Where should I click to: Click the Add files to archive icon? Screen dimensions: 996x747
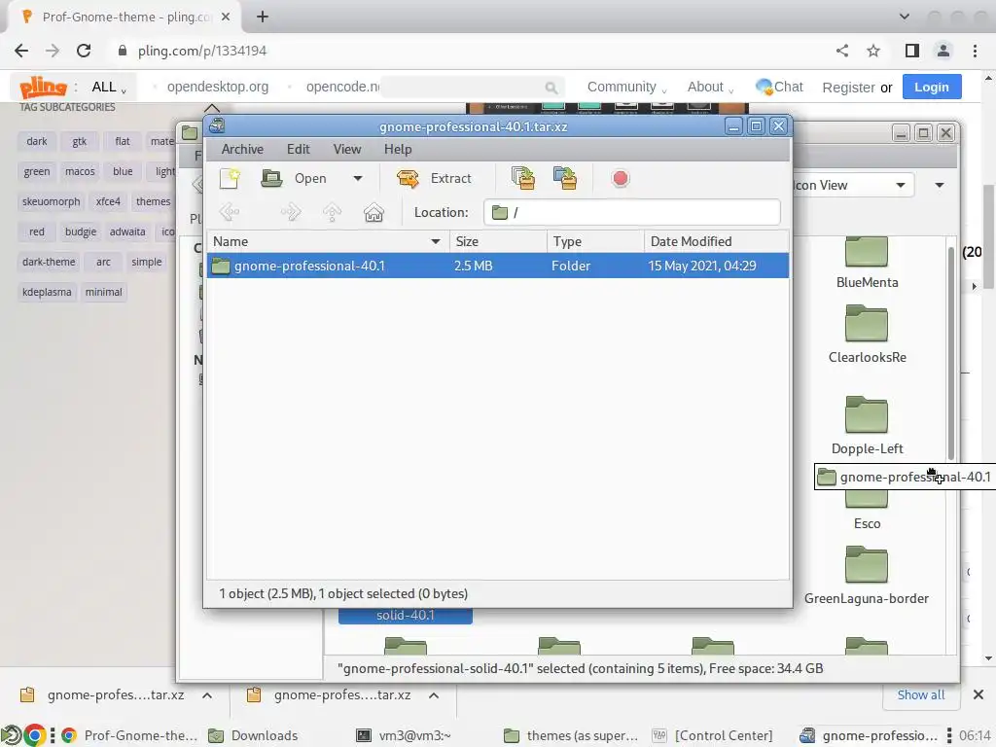pos(522,179)
